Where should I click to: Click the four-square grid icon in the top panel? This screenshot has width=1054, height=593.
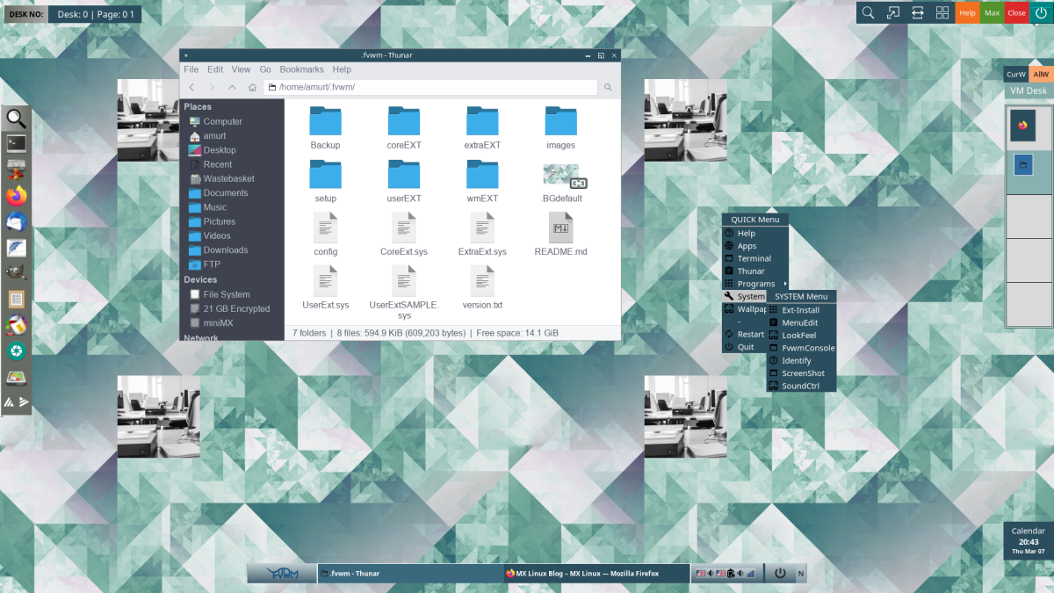pyautogui.click(x=942, y=12)
